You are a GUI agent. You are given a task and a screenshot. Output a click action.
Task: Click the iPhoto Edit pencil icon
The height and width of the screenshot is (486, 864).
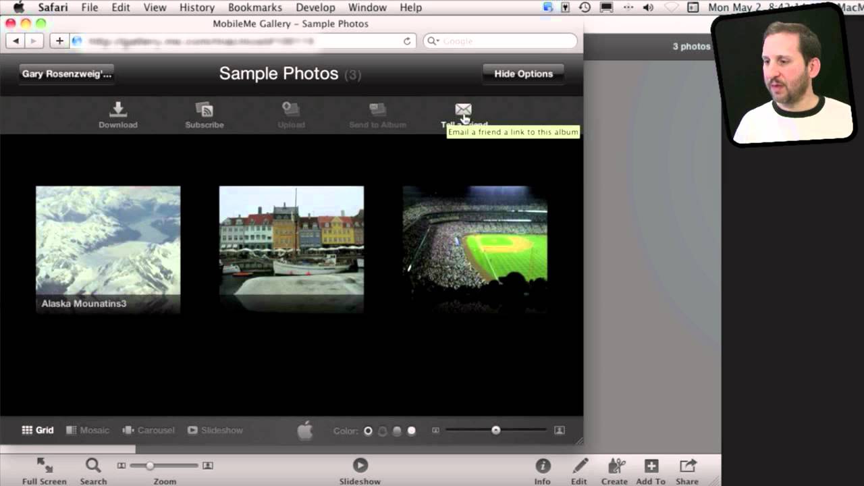(x=579, y=465)
